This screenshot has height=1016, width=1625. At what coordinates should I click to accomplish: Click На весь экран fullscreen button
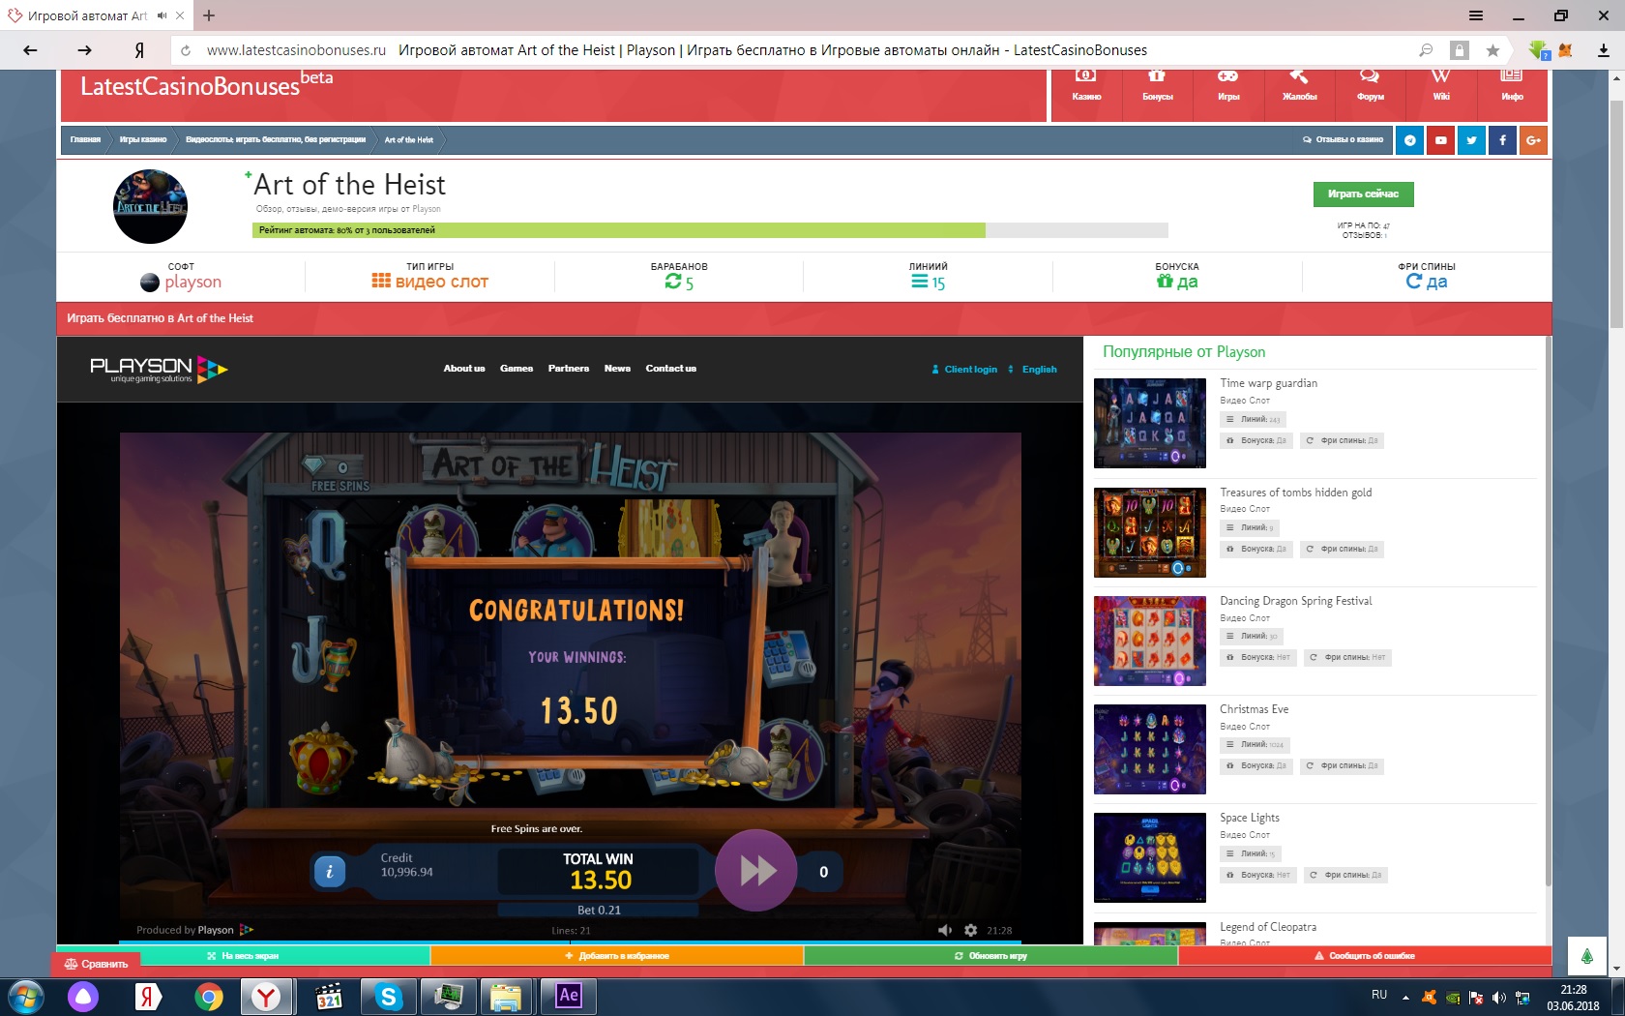(x=243, y=956)
